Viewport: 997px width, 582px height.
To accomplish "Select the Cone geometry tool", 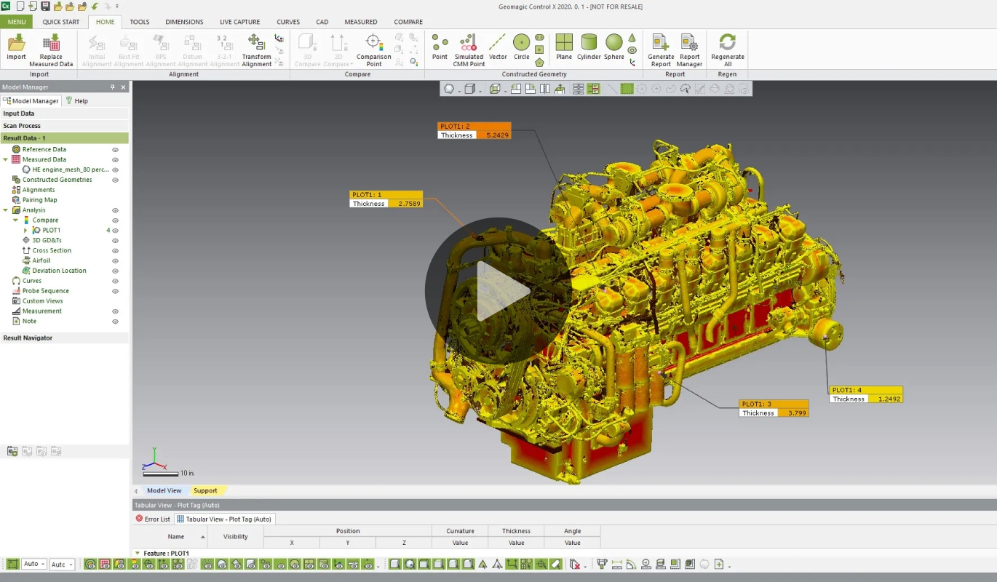I will click(632, 37).
